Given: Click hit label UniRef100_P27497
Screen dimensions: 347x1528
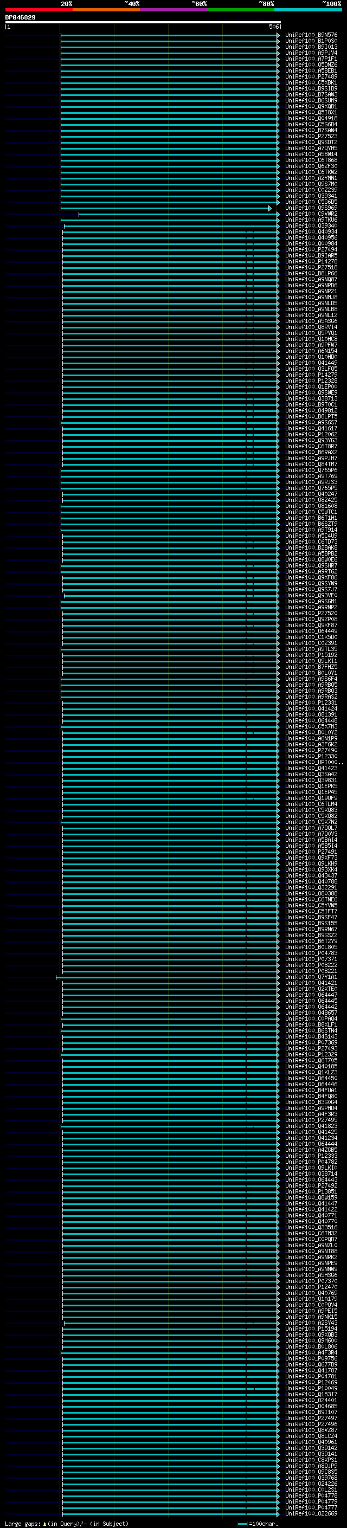Looking at the screenshot, I should click(311, 1419).
